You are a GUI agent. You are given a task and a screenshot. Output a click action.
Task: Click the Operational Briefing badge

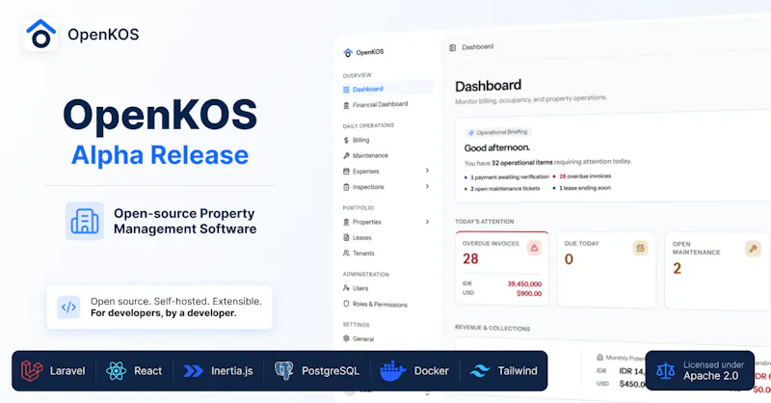click(x=498, y=132)
